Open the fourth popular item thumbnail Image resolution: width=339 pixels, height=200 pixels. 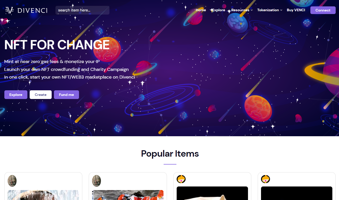(x=297, y=193)
